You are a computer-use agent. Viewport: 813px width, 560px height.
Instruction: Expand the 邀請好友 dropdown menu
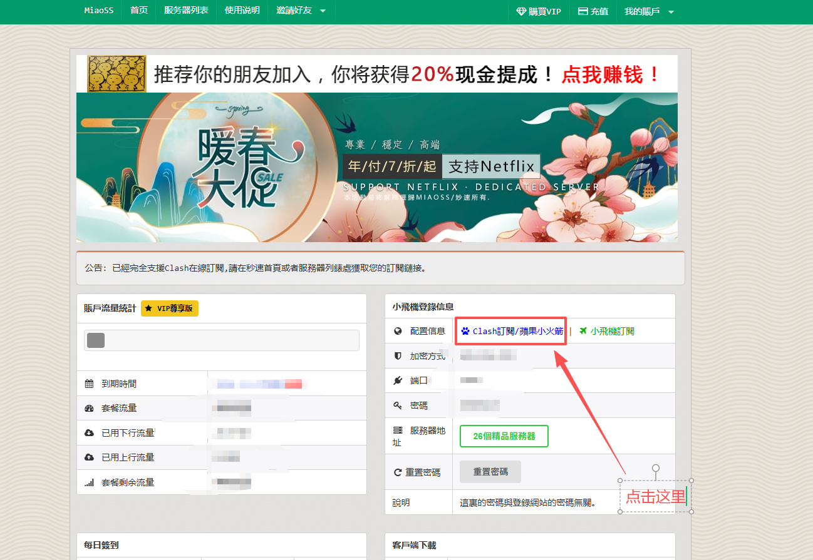(x=301, y=11)
